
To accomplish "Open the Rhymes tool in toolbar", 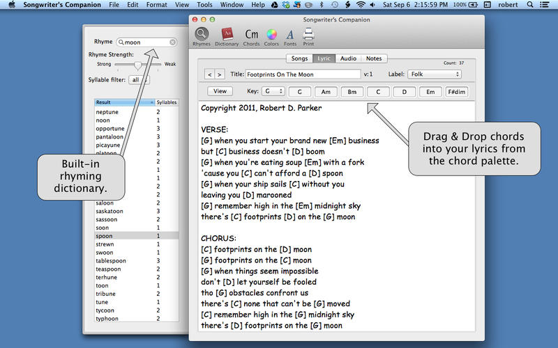I will tap(202, 37).
